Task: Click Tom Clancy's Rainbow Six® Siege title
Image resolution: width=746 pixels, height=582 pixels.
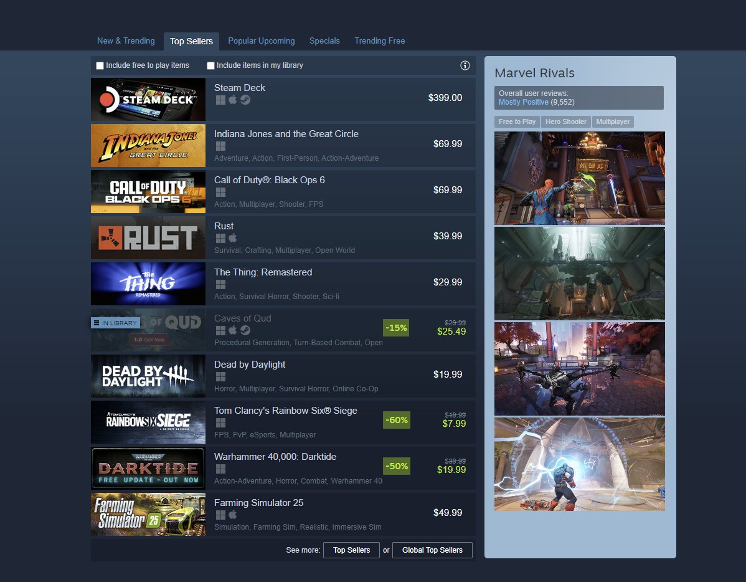Action: coord(285,411)
